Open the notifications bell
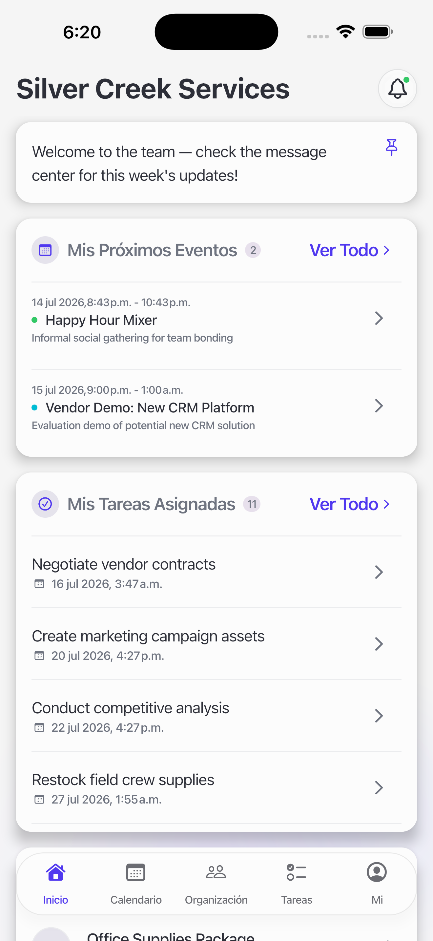Image resolution: width=433 pixels, height=941 pixels. (x=397, y=88)
